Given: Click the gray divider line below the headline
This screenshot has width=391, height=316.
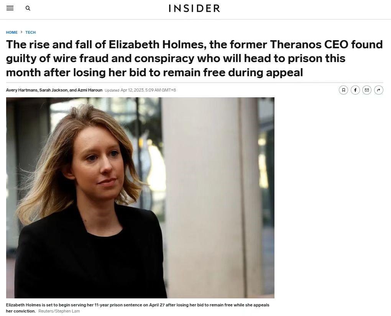Looking at the screenshot, I should pos(194,82).
